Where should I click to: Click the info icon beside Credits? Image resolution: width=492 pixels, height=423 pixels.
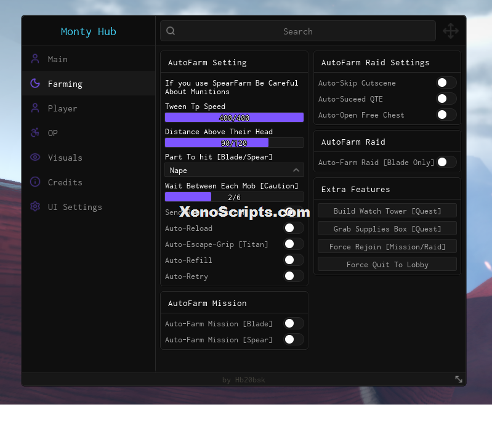click(35, 182)
